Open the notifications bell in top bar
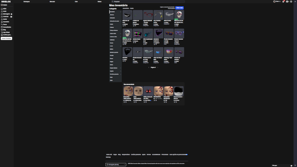The height and width of the screenshot is (167, 297). pos(283,1)
